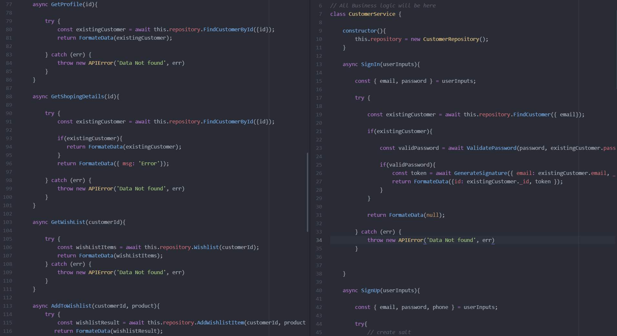Click 'Error' string on line 96
Screen dimensions: 617x336
pos(149,163)
